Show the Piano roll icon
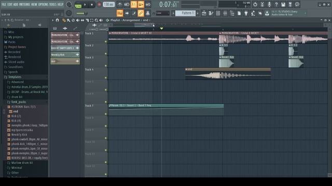 [211, 13]
